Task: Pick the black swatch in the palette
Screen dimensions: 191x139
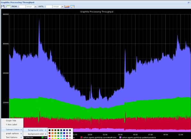Action: pos(50,130)
